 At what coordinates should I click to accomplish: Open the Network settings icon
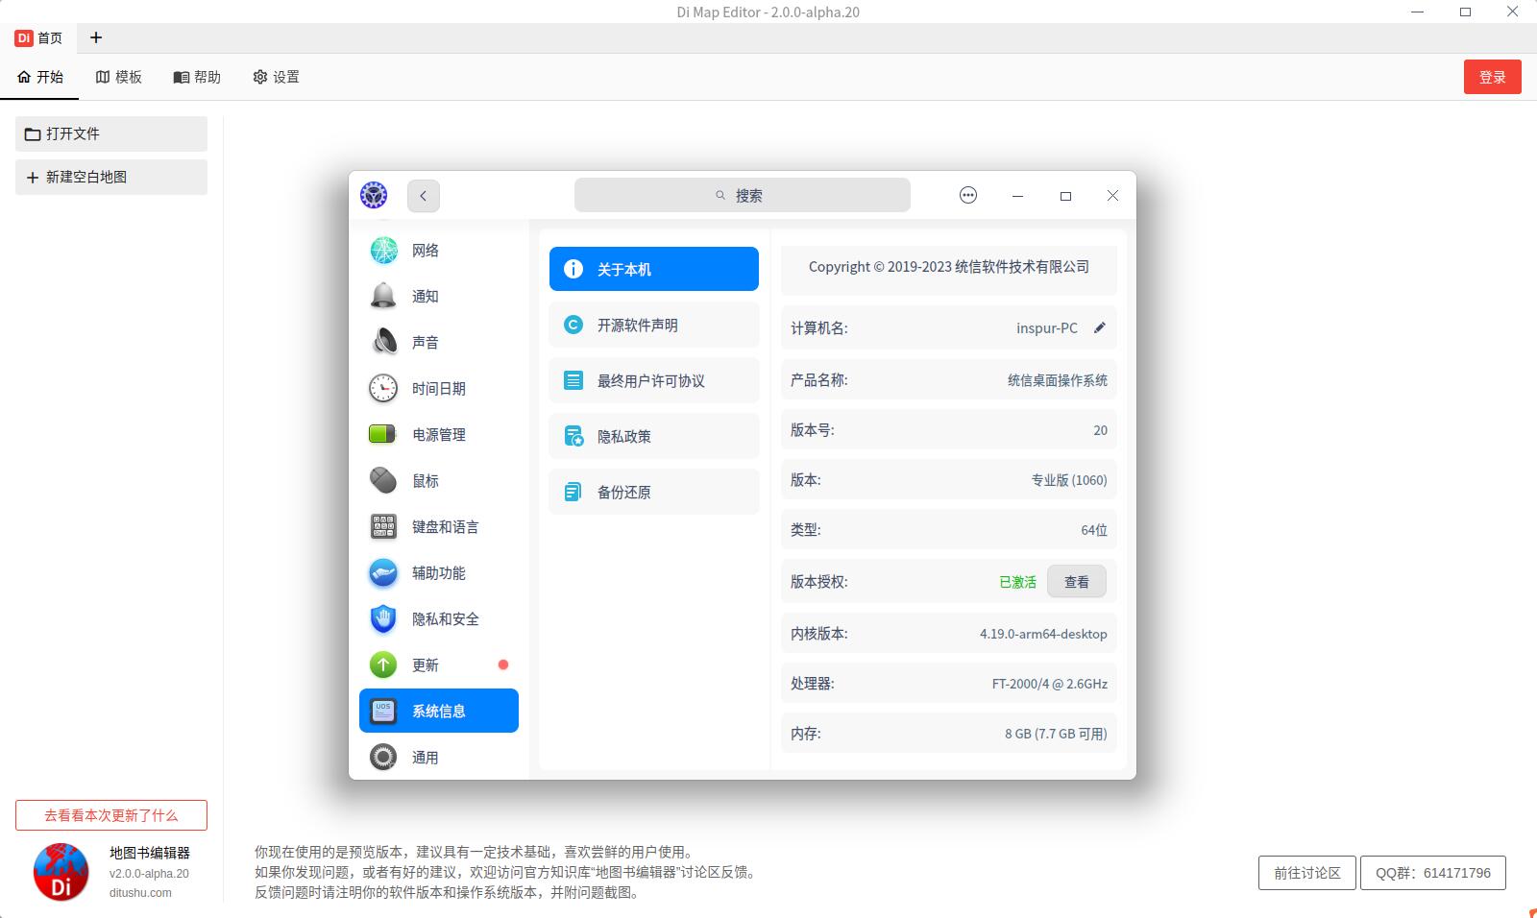pyautogui.click(x=383, y=251)
